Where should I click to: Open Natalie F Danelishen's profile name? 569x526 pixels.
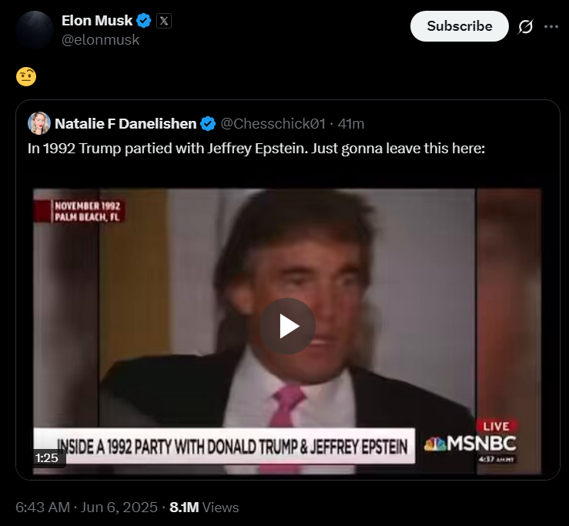[x=126, y=124]
